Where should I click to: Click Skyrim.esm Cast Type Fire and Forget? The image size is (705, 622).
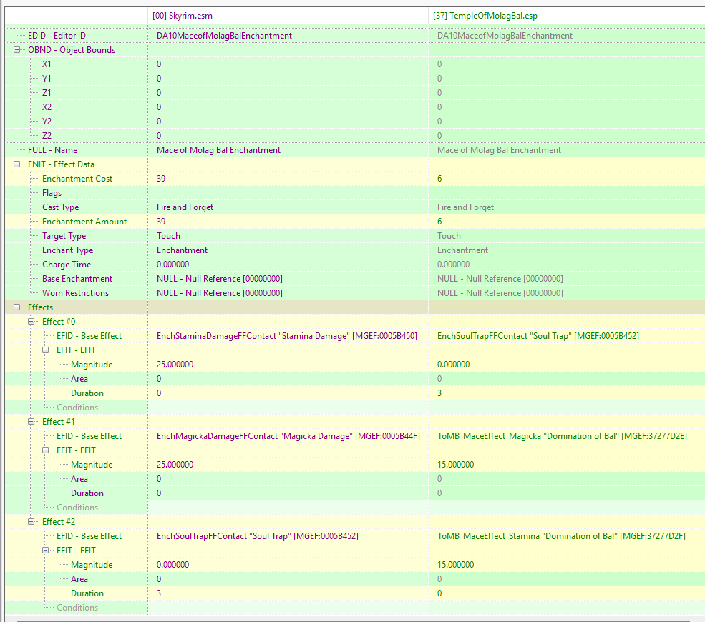point(185,207)
